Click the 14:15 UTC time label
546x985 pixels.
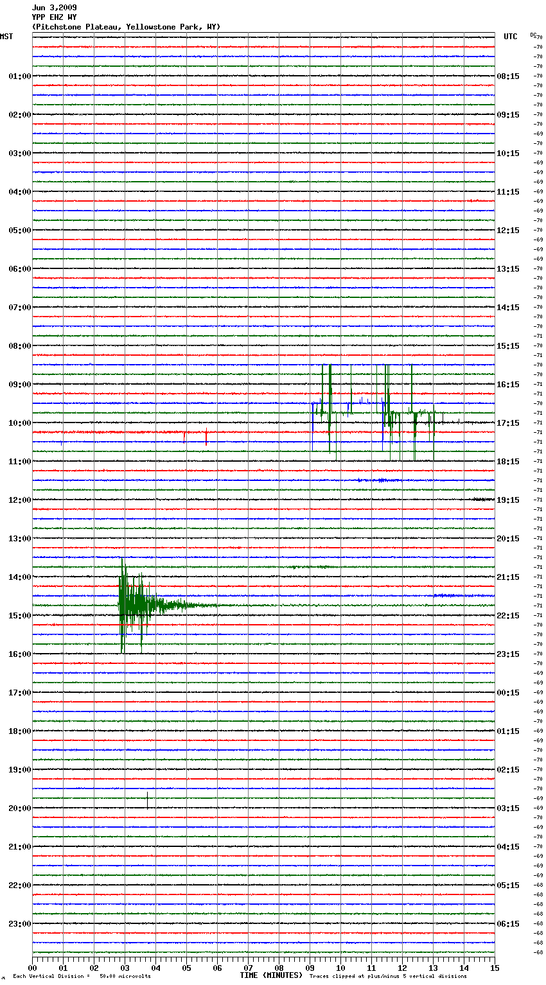coord(508,308)
